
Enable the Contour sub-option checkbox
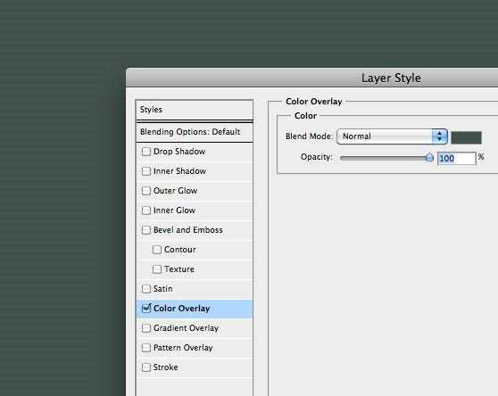tap(157, 250)
